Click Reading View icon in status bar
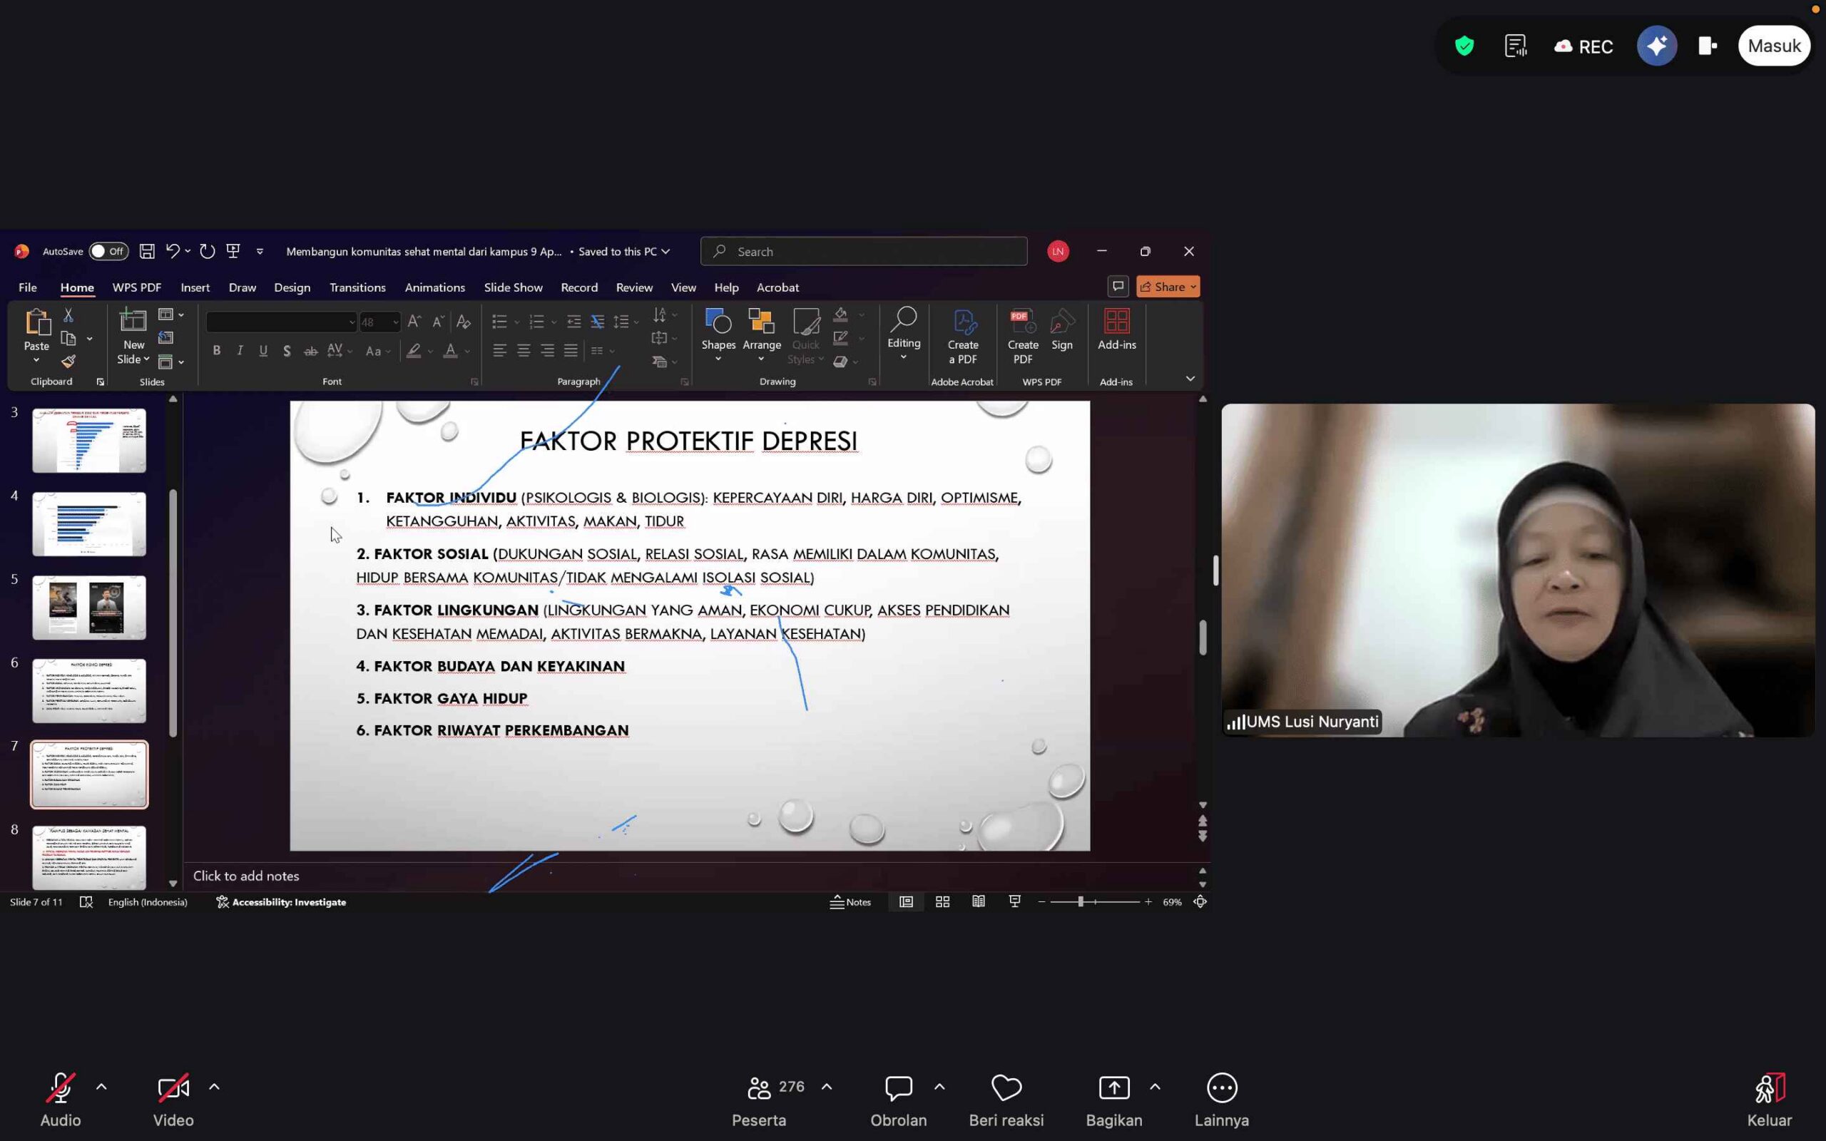This screenshot has height=1141, width=1826. (979, 902)
